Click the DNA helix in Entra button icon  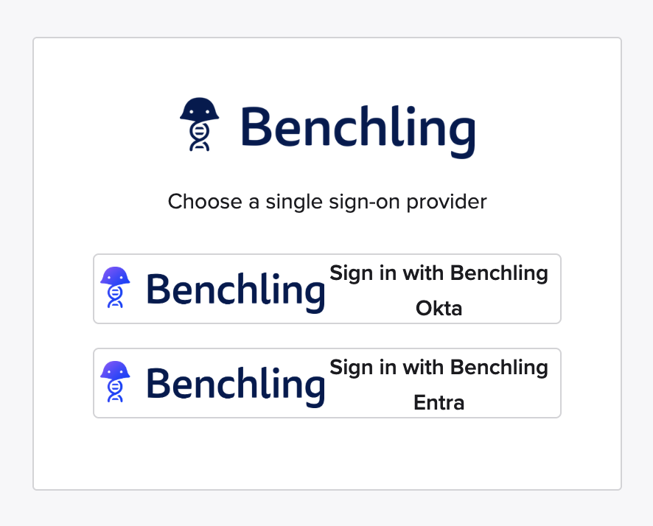click(115, 391)
